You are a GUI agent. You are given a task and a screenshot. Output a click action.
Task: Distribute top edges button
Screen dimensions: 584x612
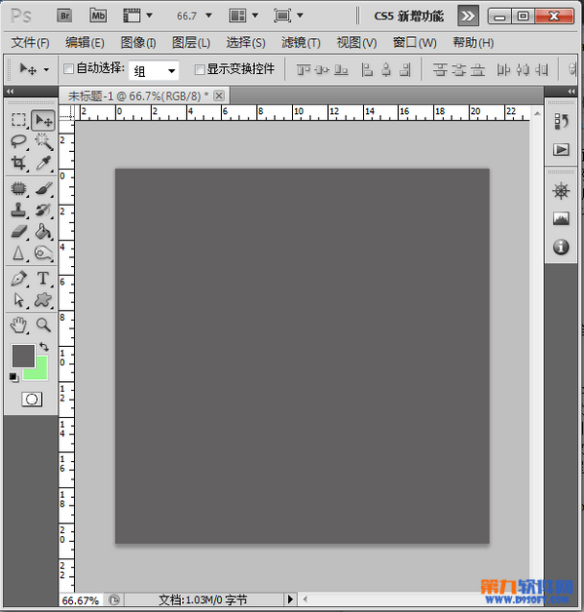pyautogui.click(x=440, y=70)
